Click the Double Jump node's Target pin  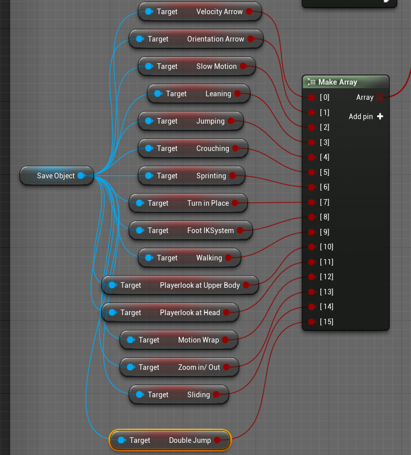point(121,440)
